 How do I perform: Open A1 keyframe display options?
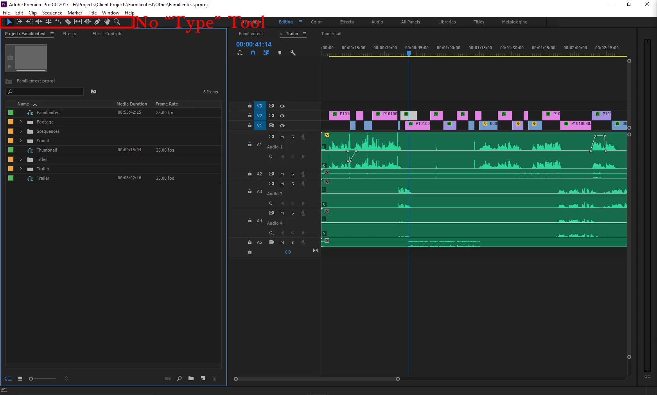(x=271, y=157)
